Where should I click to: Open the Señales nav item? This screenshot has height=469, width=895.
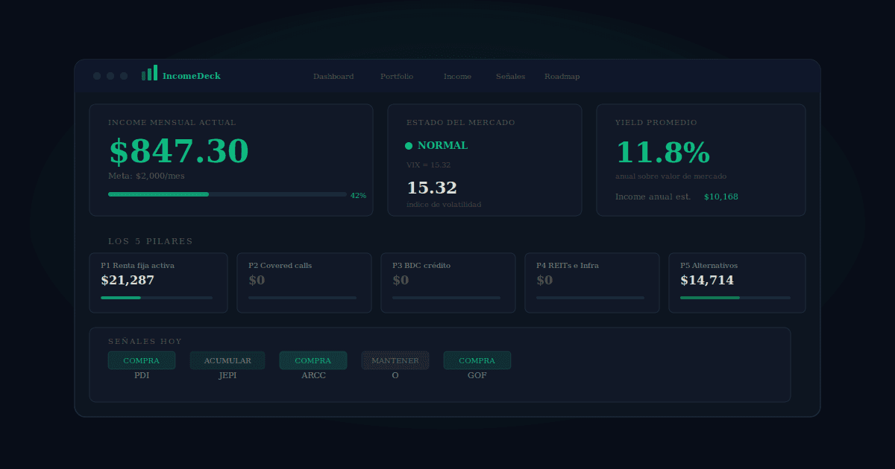pyautogui.click(x=510, y=77)
